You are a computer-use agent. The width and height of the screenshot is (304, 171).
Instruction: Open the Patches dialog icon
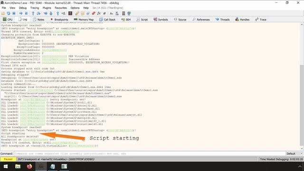[x=77, y=13]
